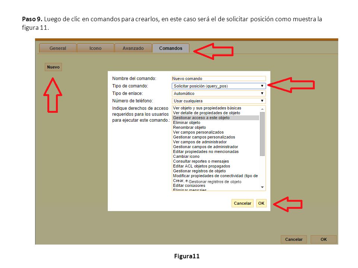Select 'Gestionar acceso a este objeto'
Image resolution: width=358 pixels, height=268 pixels.
tap(216, 118)
